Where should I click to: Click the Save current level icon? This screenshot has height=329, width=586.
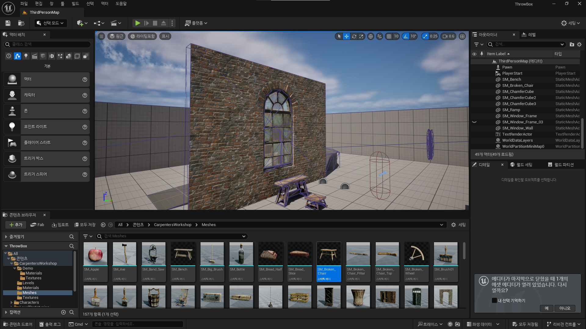(x=8, y=23)
